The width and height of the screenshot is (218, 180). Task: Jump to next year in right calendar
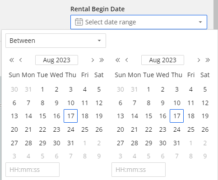pyautogui.click(x=208, y=60)
